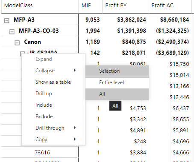The height and width of the screenshot is (162, 194).
Task: Open the Drill through submenu
Action: coord(53,128)
